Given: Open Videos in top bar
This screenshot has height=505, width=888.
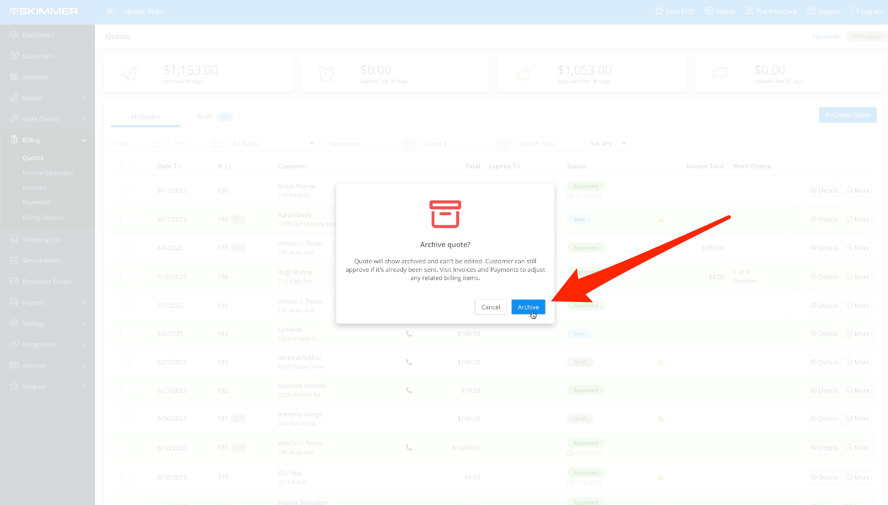Looking at the screenshot, I should (720, 11).
